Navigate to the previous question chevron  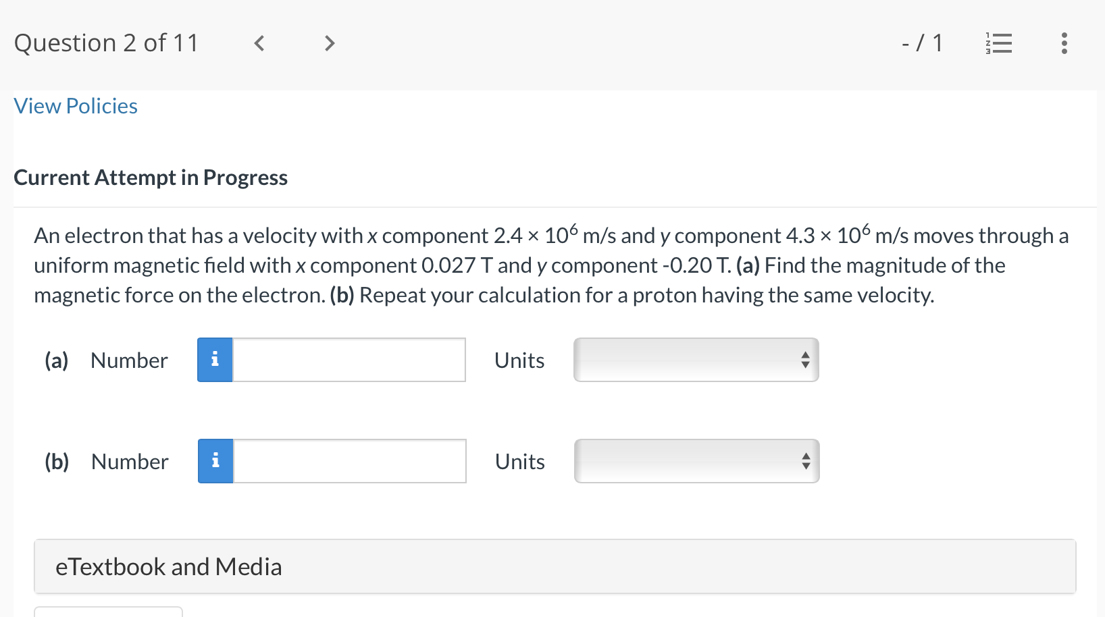(x=259, y=43)
